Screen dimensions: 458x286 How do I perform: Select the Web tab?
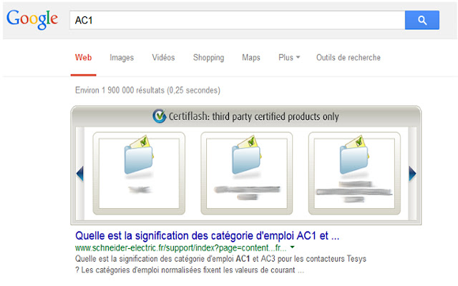(83, 57)
